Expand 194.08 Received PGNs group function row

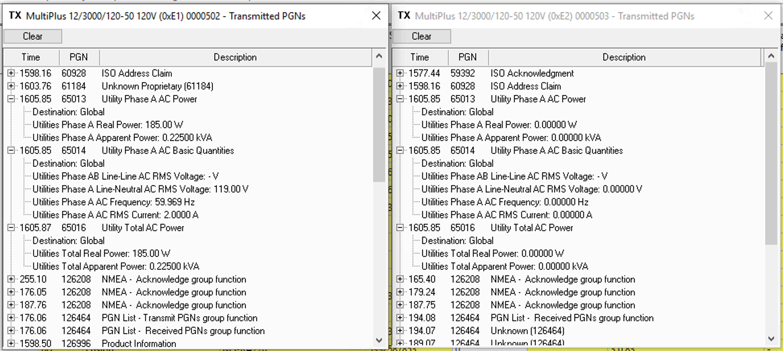coord(400,318)
